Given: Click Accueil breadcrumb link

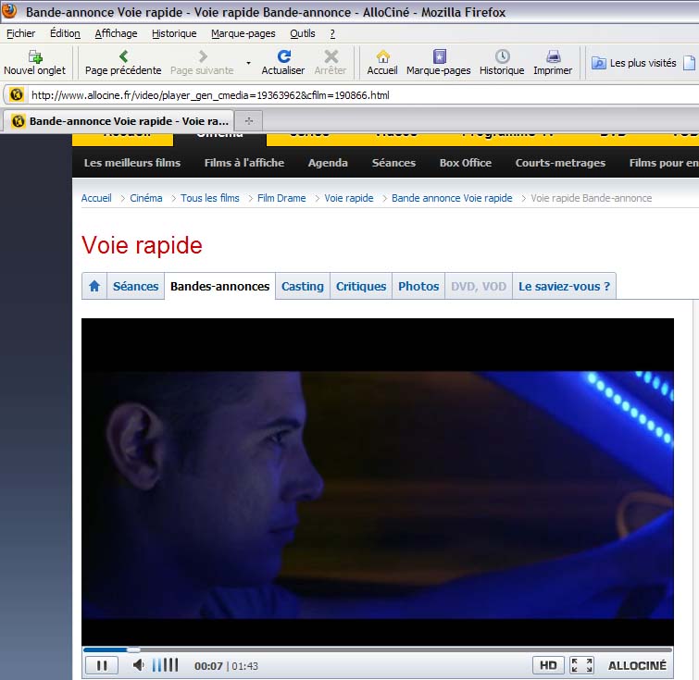Looking at the screenshot, I should click(96, 198).
